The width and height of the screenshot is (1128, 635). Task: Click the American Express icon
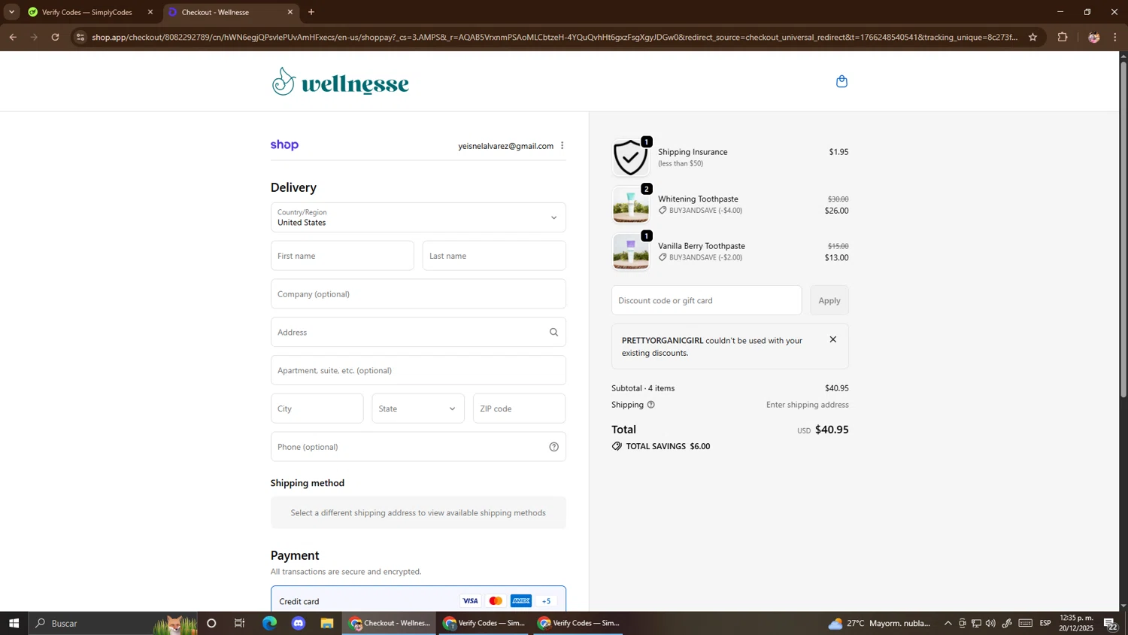coord(521,601)
